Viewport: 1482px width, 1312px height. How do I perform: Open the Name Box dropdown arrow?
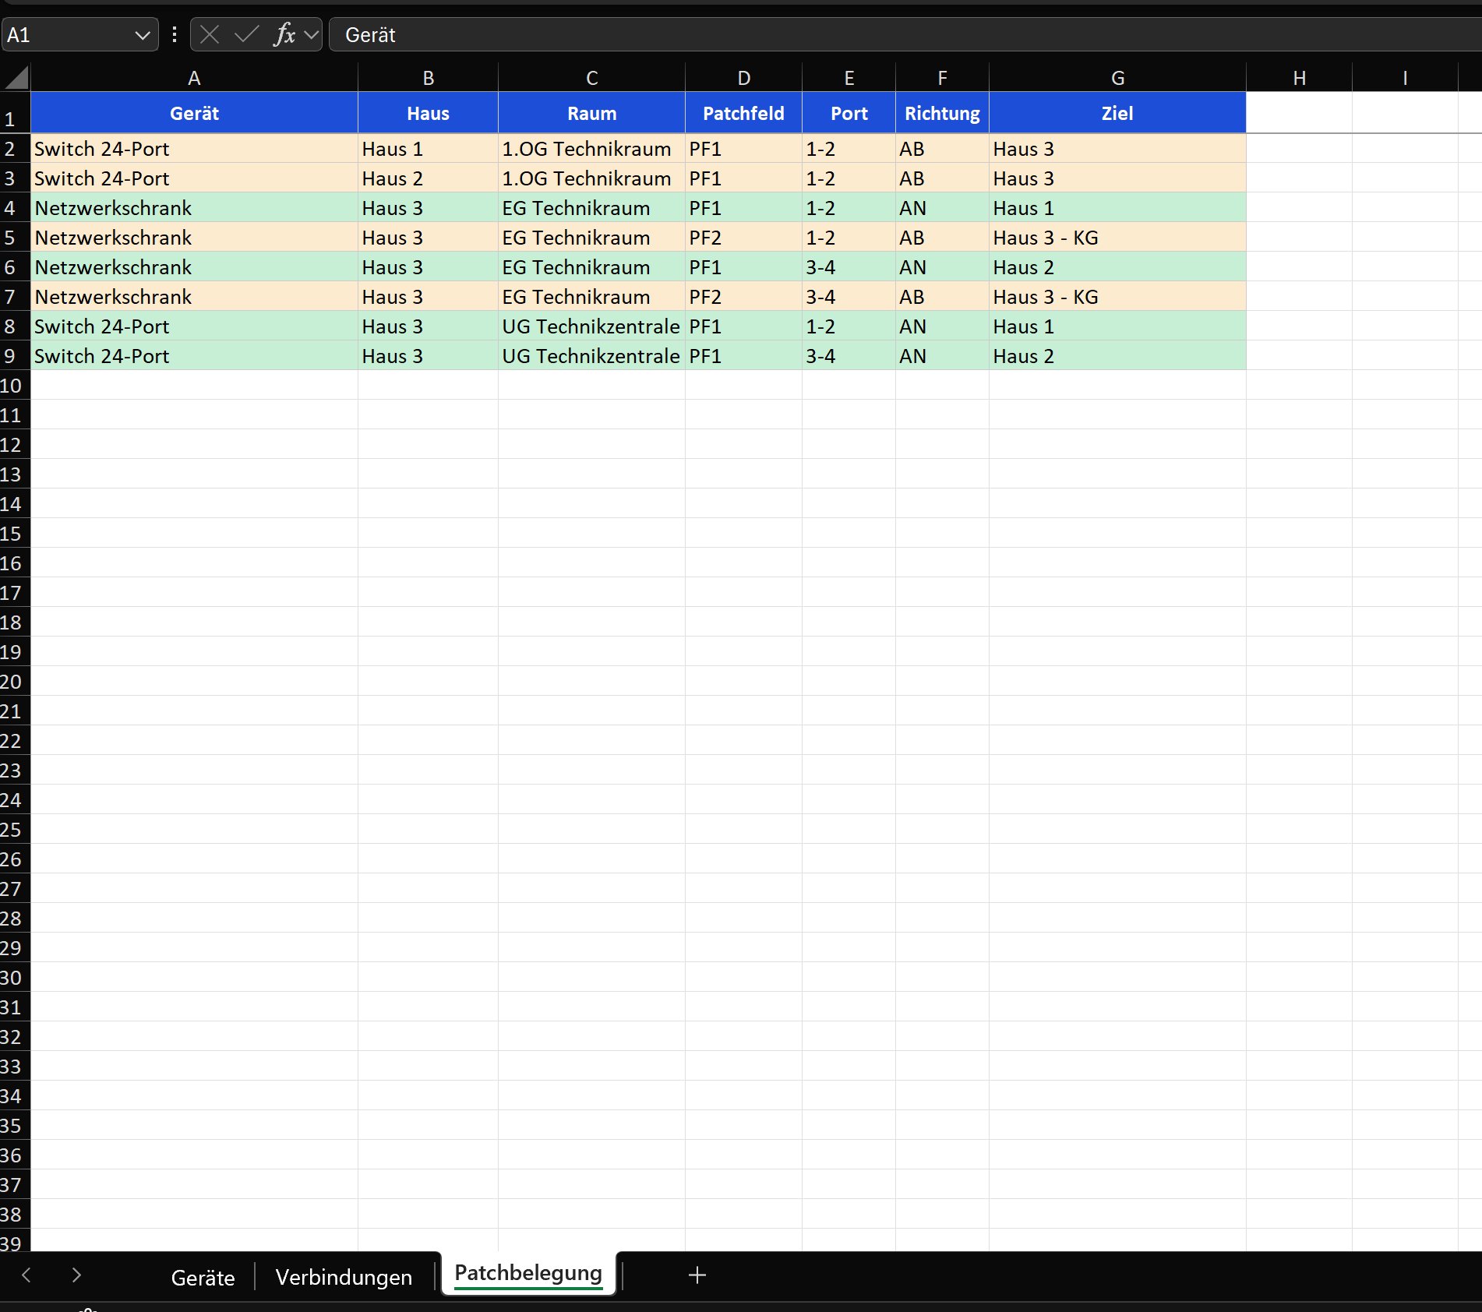point(142,35)
